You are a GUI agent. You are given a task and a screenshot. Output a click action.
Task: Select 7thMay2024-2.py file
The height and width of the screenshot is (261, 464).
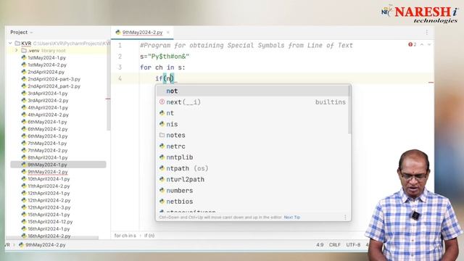point(48,150)
